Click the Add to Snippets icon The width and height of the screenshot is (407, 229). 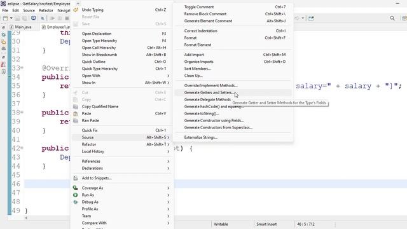[76, 178]
